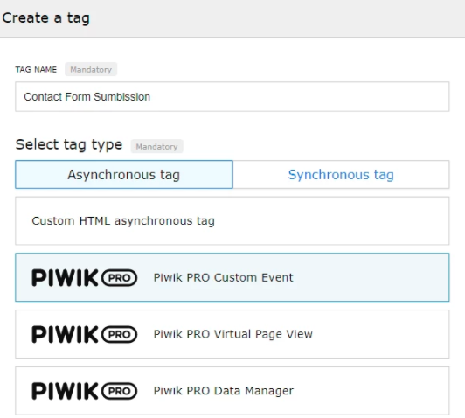Viewport: 465px width, 418px height.
Task: Click the 'TAG NAME' label
Action: (36, 69)
